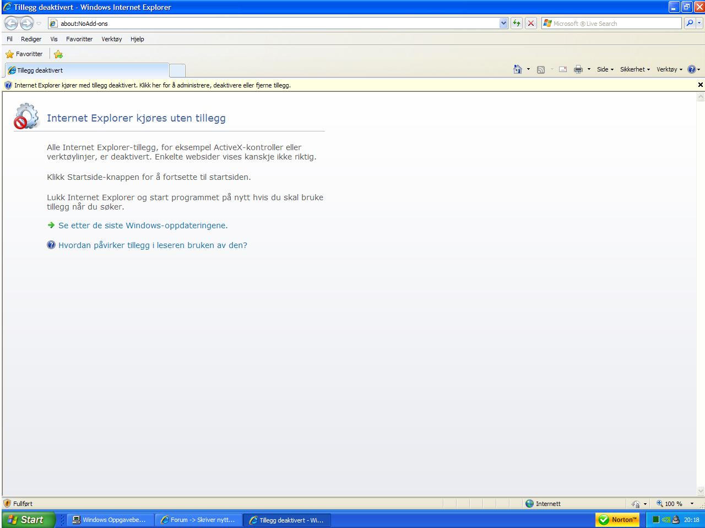Image resolution: width=705 pixels, height=528 pixels.
Task: Open the Verktøy menu in menu bar
Action: pyautogui.click(x=112, y=39)
